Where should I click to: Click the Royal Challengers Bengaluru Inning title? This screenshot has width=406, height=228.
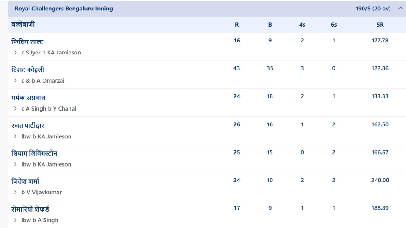click(64, 9)
